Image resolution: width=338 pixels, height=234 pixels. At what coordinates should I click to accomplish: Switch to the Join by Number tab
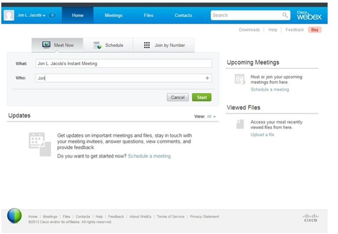tap(164, 45)
